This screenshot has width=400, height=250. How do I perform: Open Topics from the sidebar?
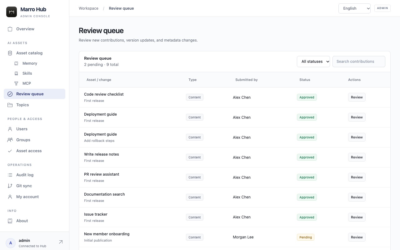[34, 105]
